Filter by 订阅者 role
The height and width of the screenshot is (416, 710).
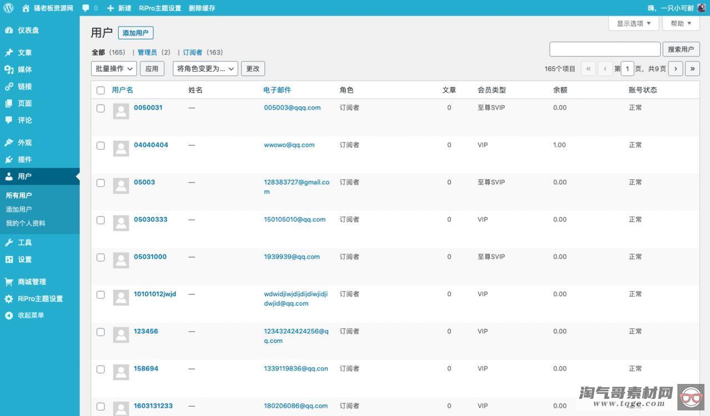tap(192, 52)
